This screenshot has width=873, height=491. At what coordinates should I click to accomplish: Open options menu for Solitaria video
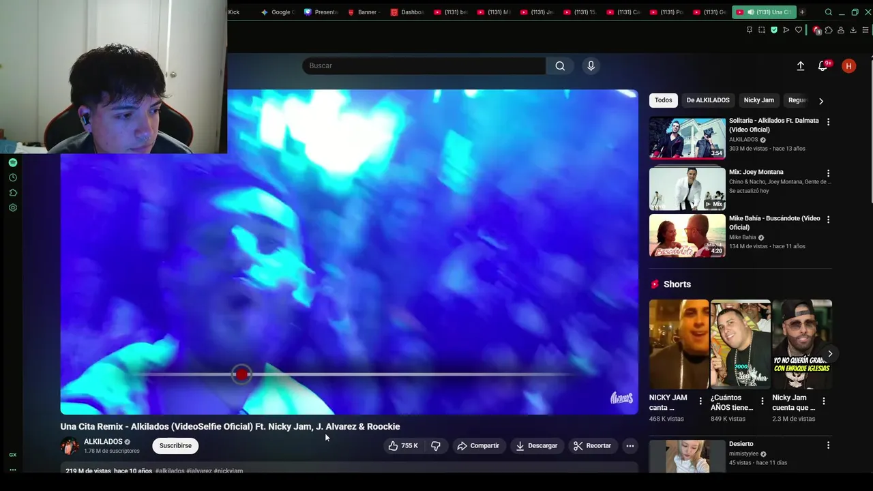[x=828, y=121]
